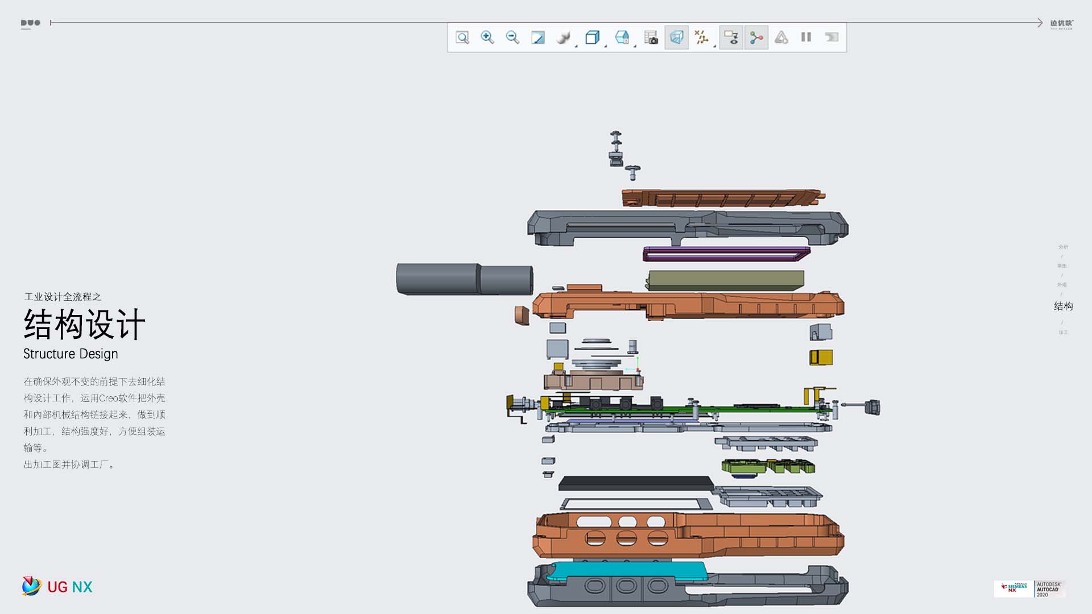The image size is (1092, 614).
Task: Click the DUO logo at top-left
Action: pyautogui.click(x=31, y=23)
